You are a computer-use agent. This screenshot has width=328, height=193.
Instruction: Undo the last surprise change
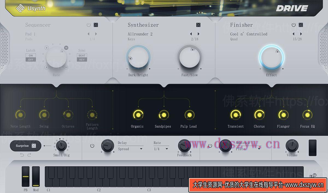pos(22,155)
